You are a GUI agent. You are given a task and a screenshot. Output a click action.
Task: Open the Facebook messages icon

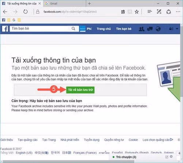coord(150,29)
